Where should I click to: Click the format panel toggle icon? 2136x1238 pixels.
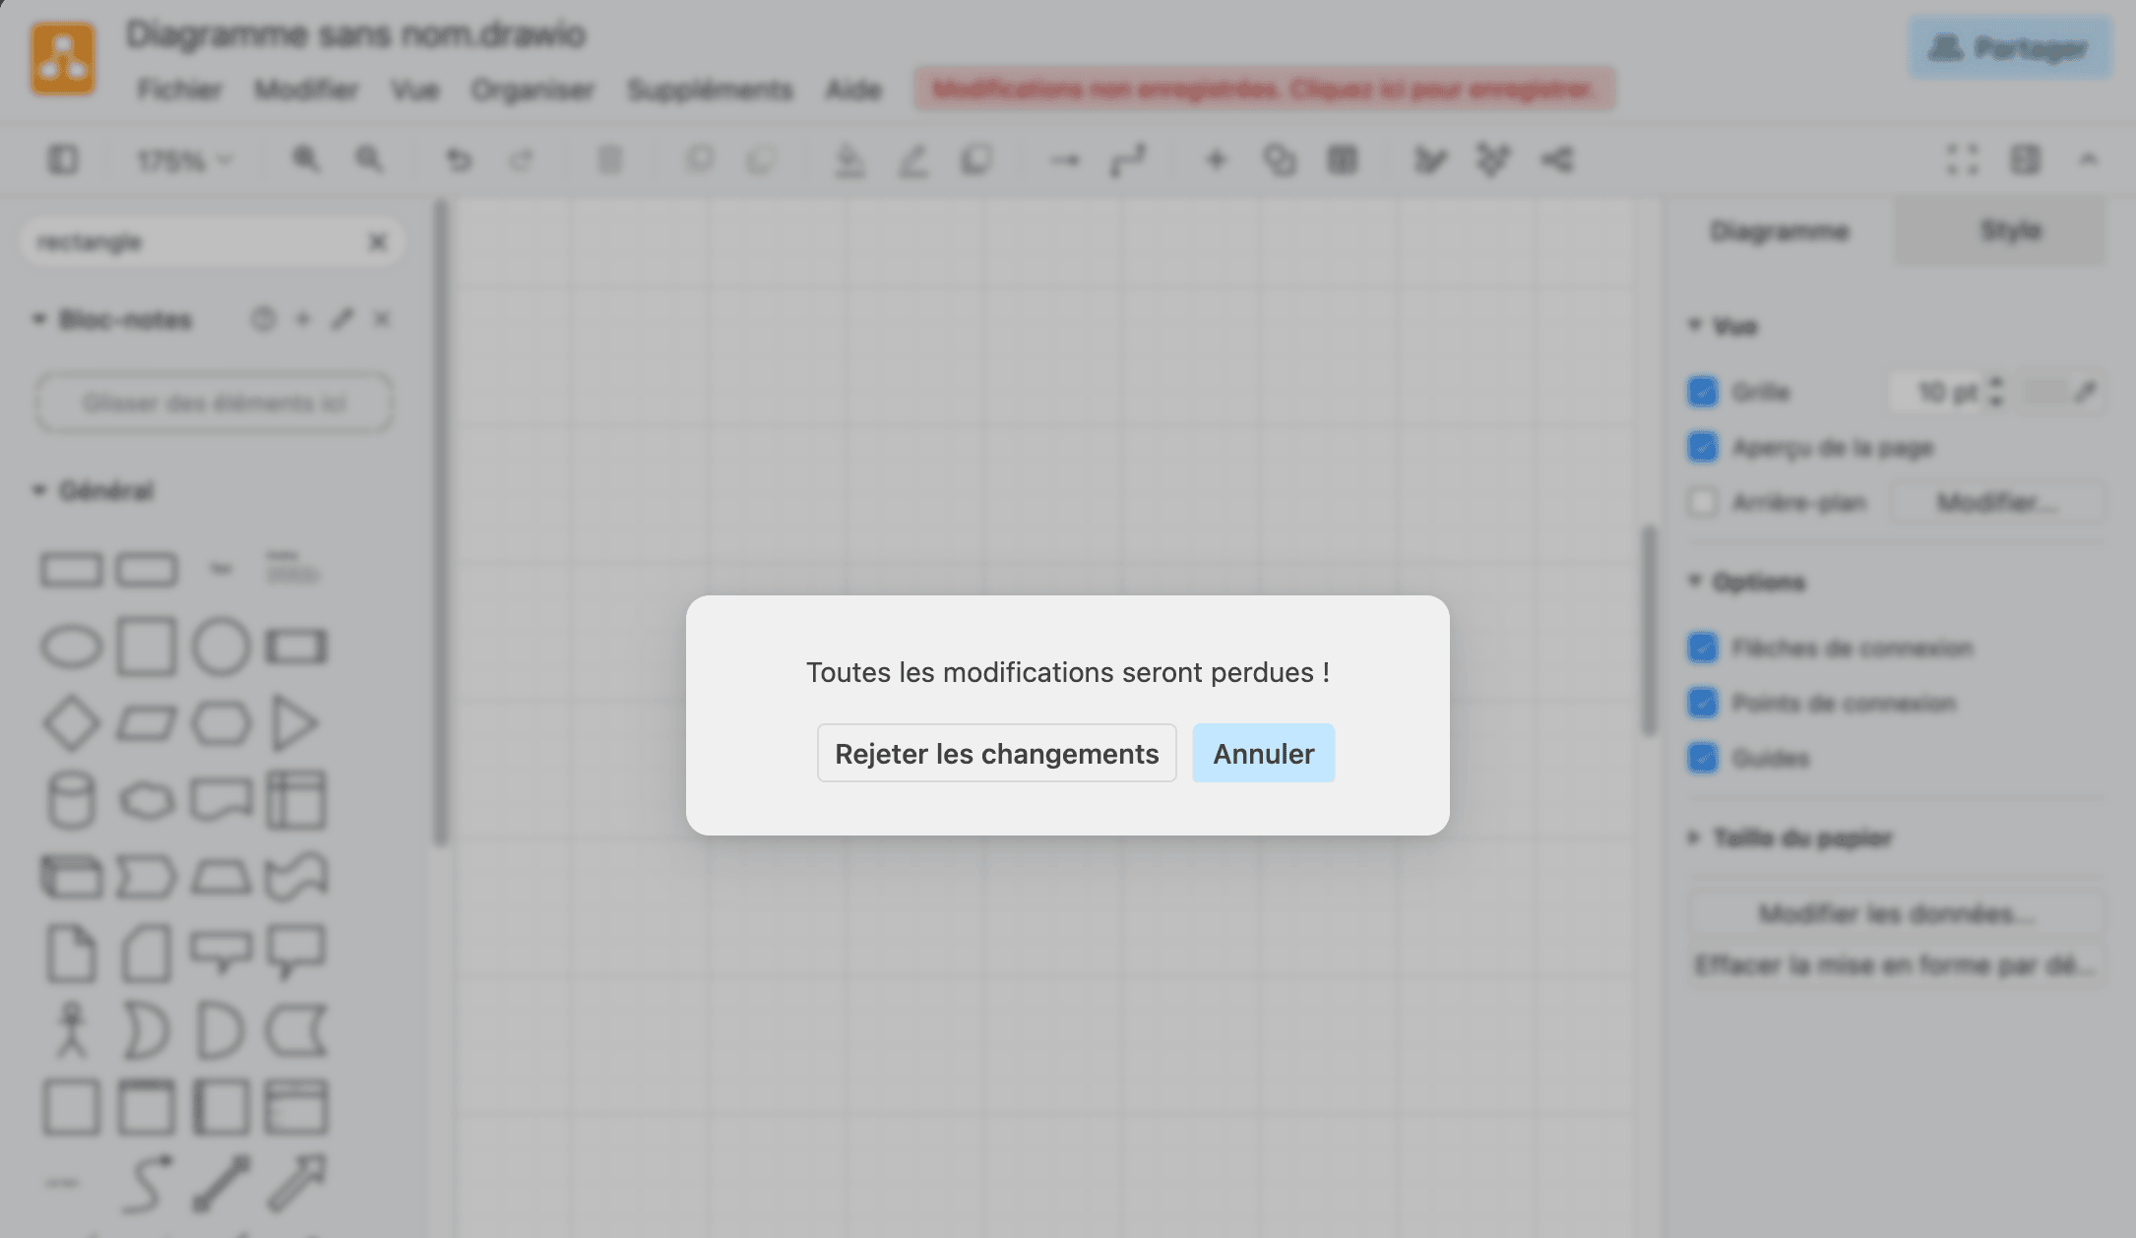[2026, 159]
